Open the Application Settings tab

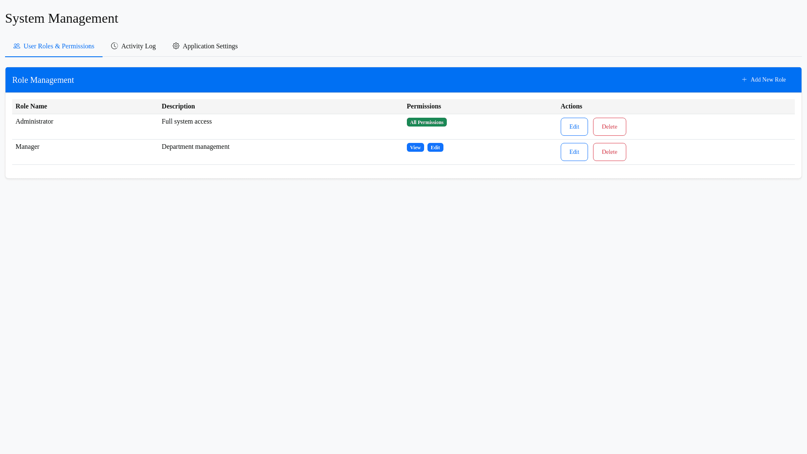click(210, 46)
